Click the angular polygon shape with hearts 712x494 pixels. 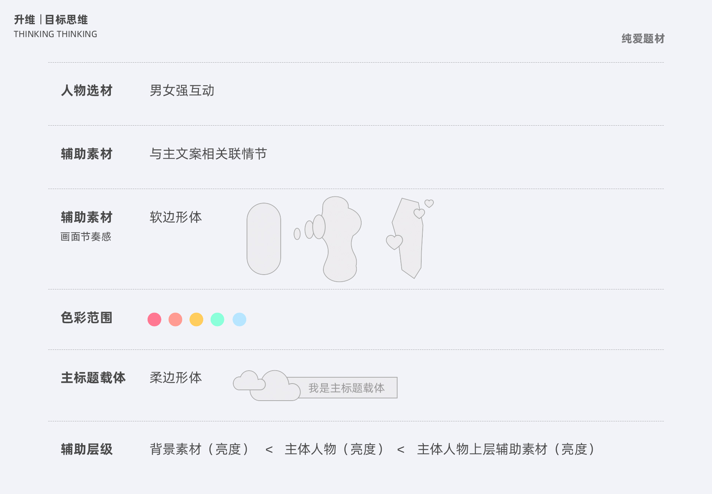408,238
